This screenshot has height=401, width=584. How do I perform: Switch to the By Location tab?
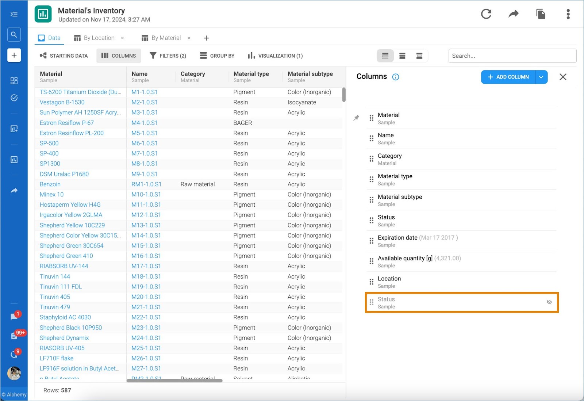(94, 38)
